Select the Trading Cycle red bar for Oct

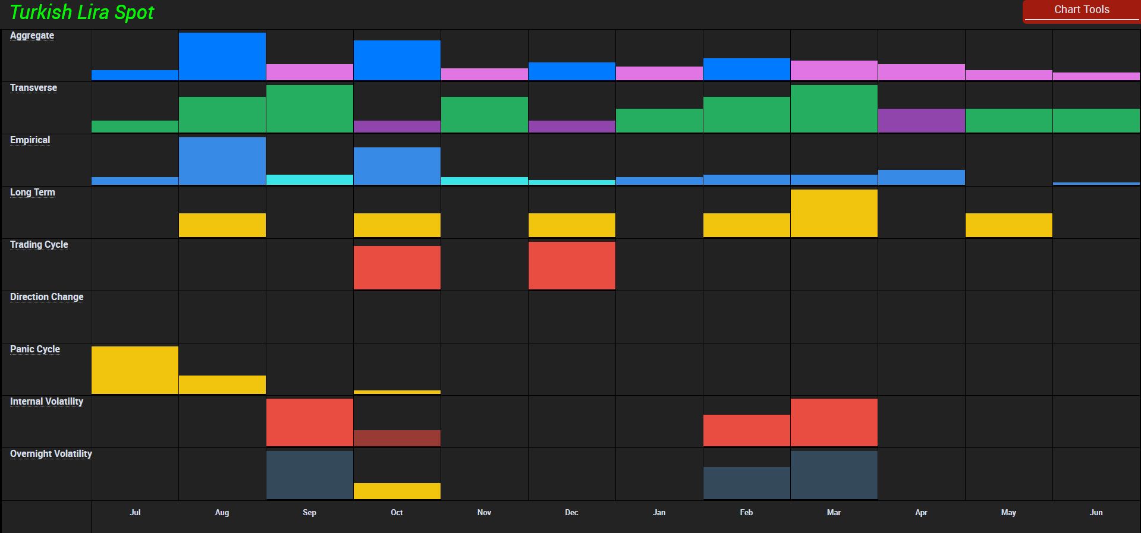pos(397,267)
